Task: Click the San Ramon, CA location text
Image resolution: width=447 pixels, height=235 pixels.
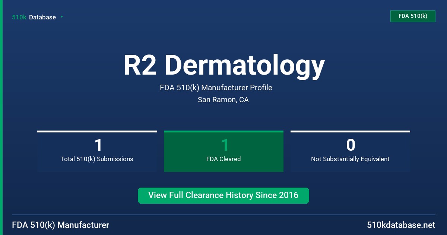Action: [223, 100]
